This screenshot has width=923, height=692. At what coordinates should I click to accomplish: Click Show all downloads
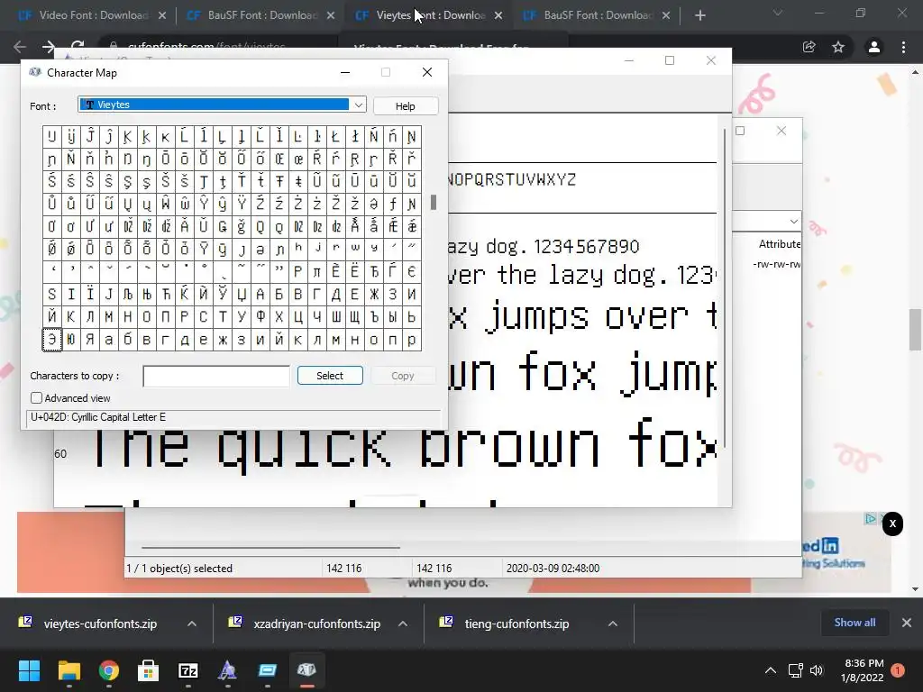[854, 622]
